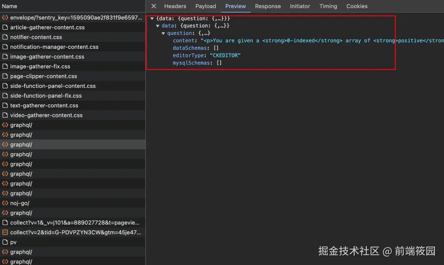
Task: Select notification-manager-content.css request
Action: (x=73, y=47)
